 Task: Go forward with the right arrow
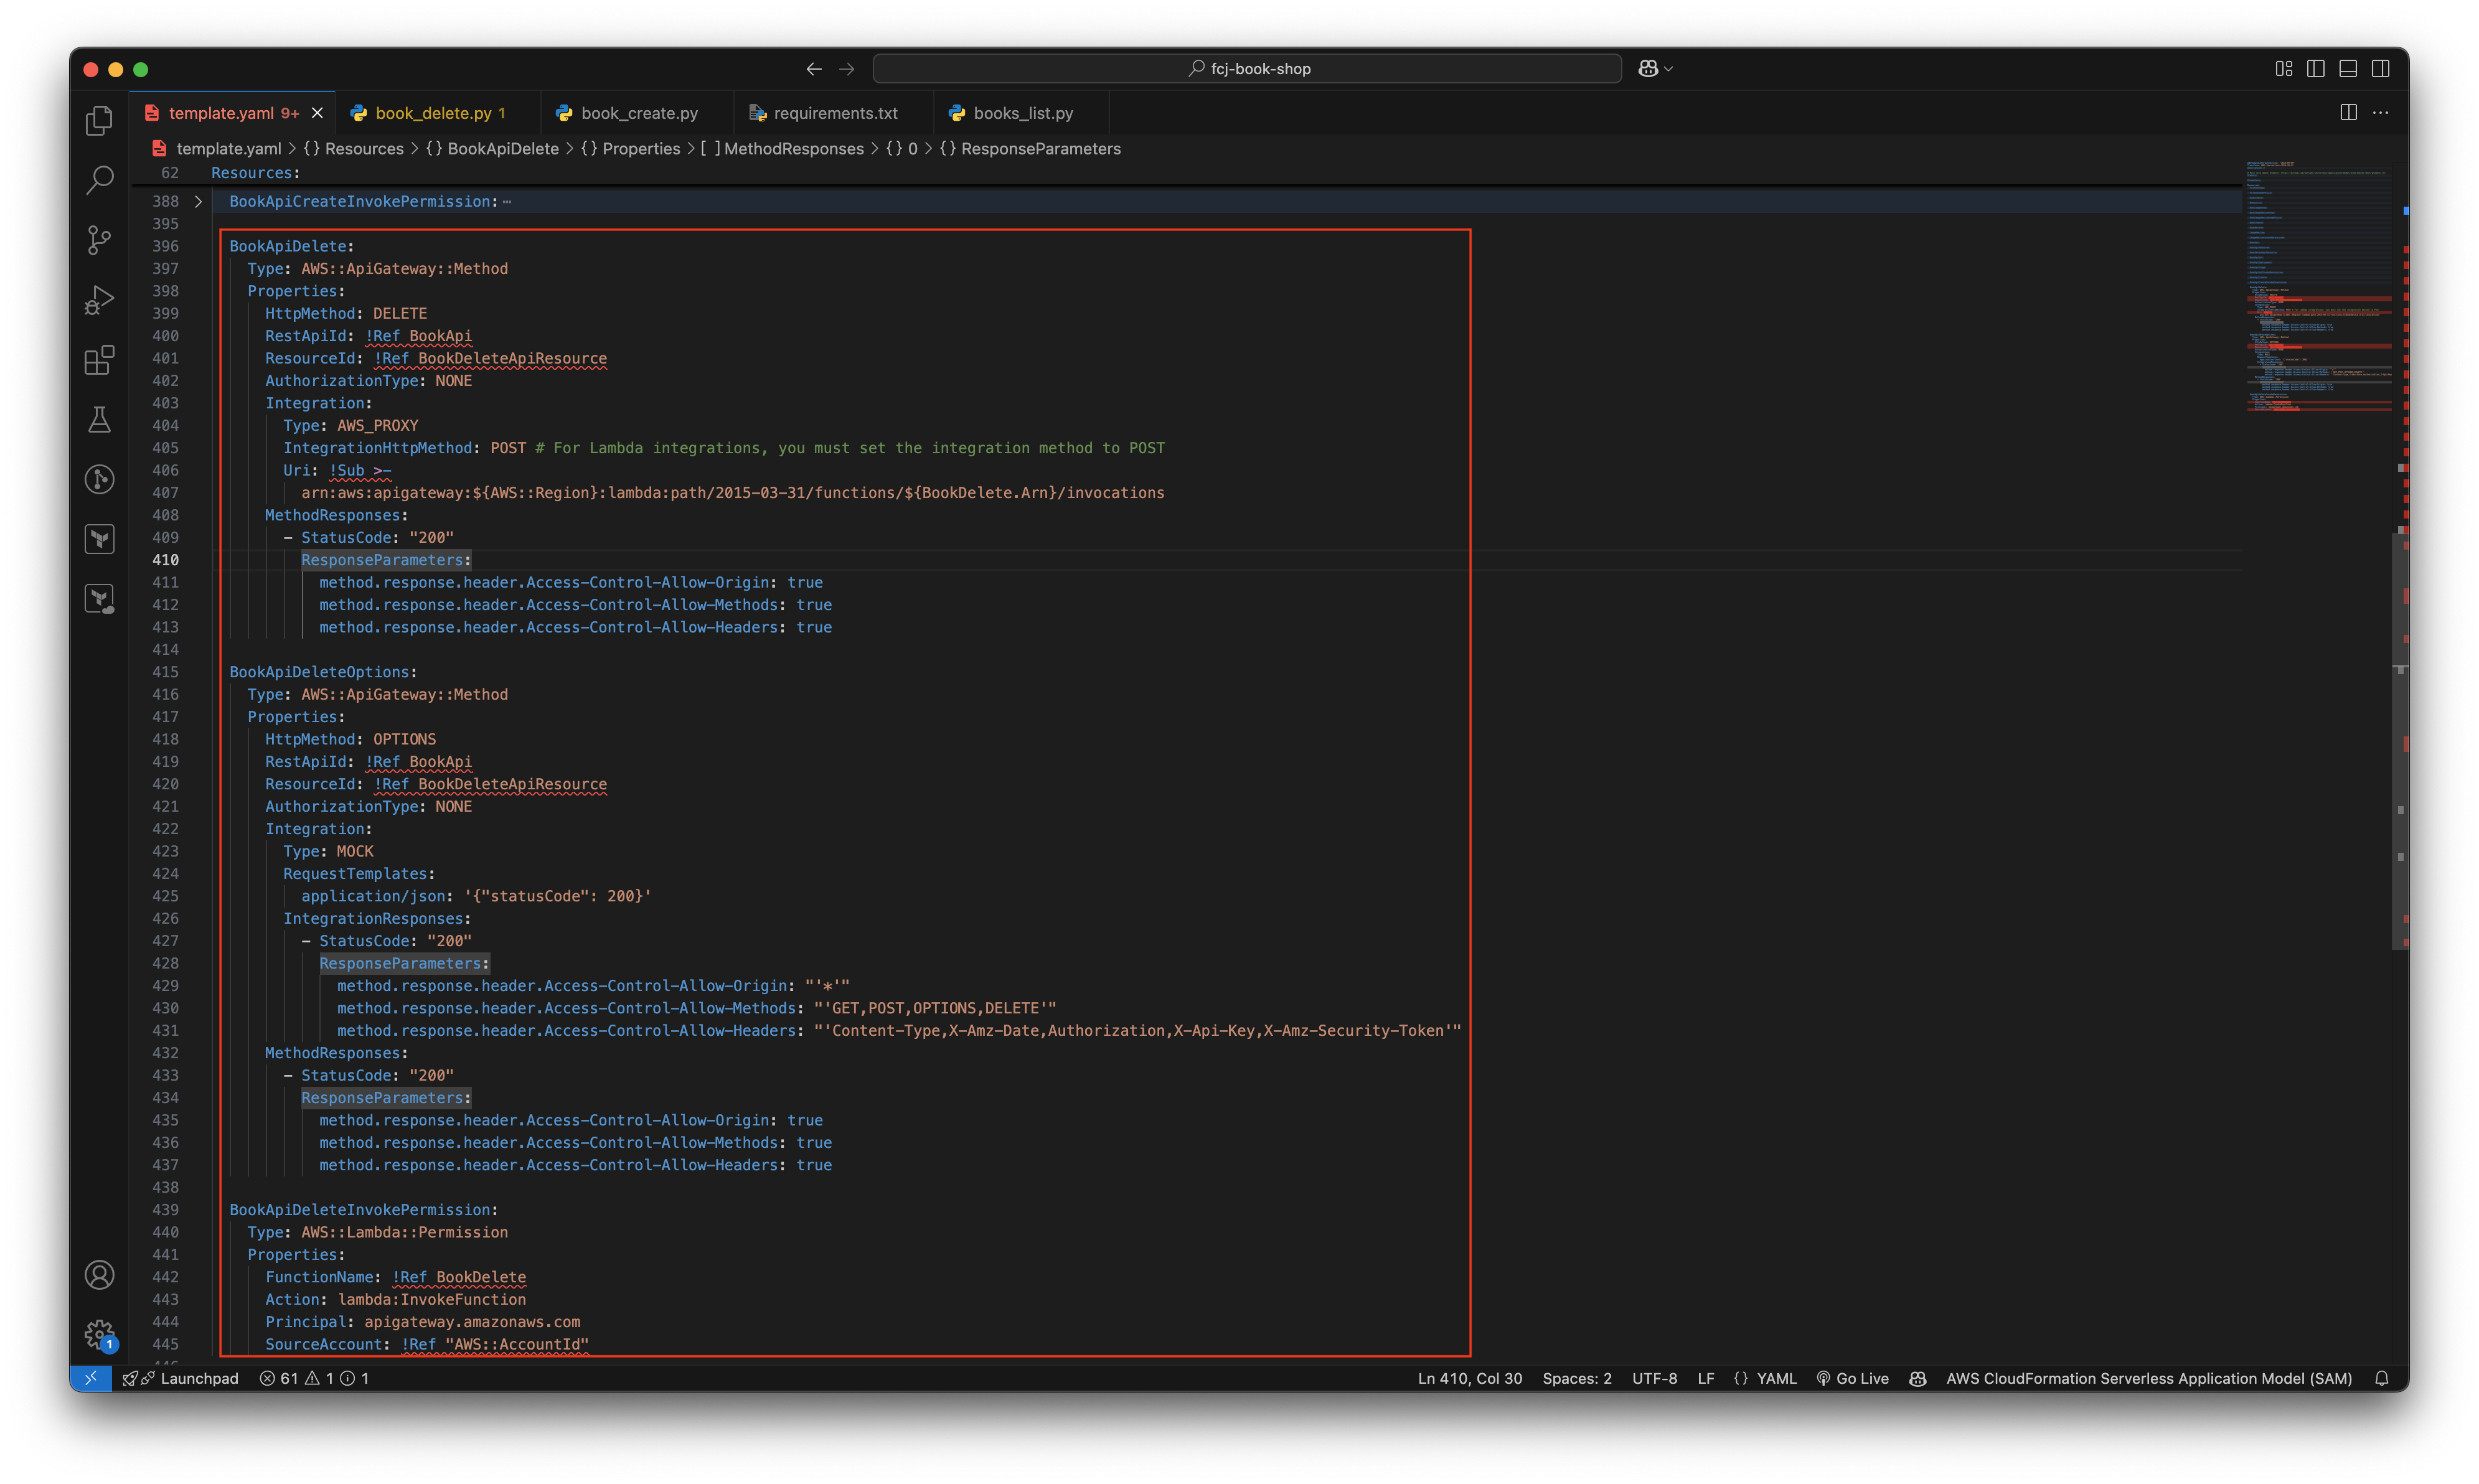[x=847, y=69]
